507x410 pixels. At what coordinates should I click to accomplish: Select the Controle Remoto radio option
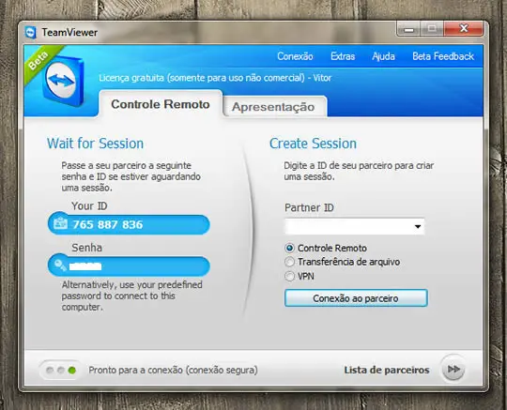pyautogui.click(x=289, y=248)
